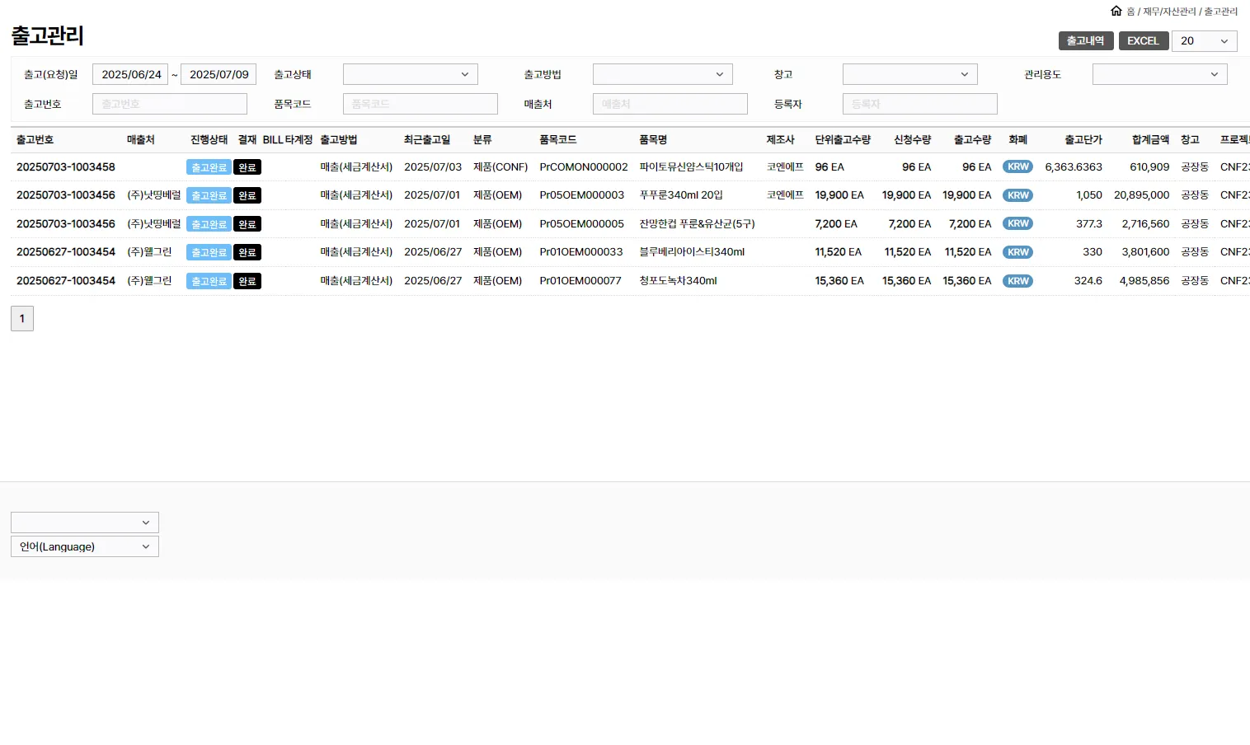Click the 매출처 search input
This screenshot has width=1250, height=745.
click(x=670, y=104)
